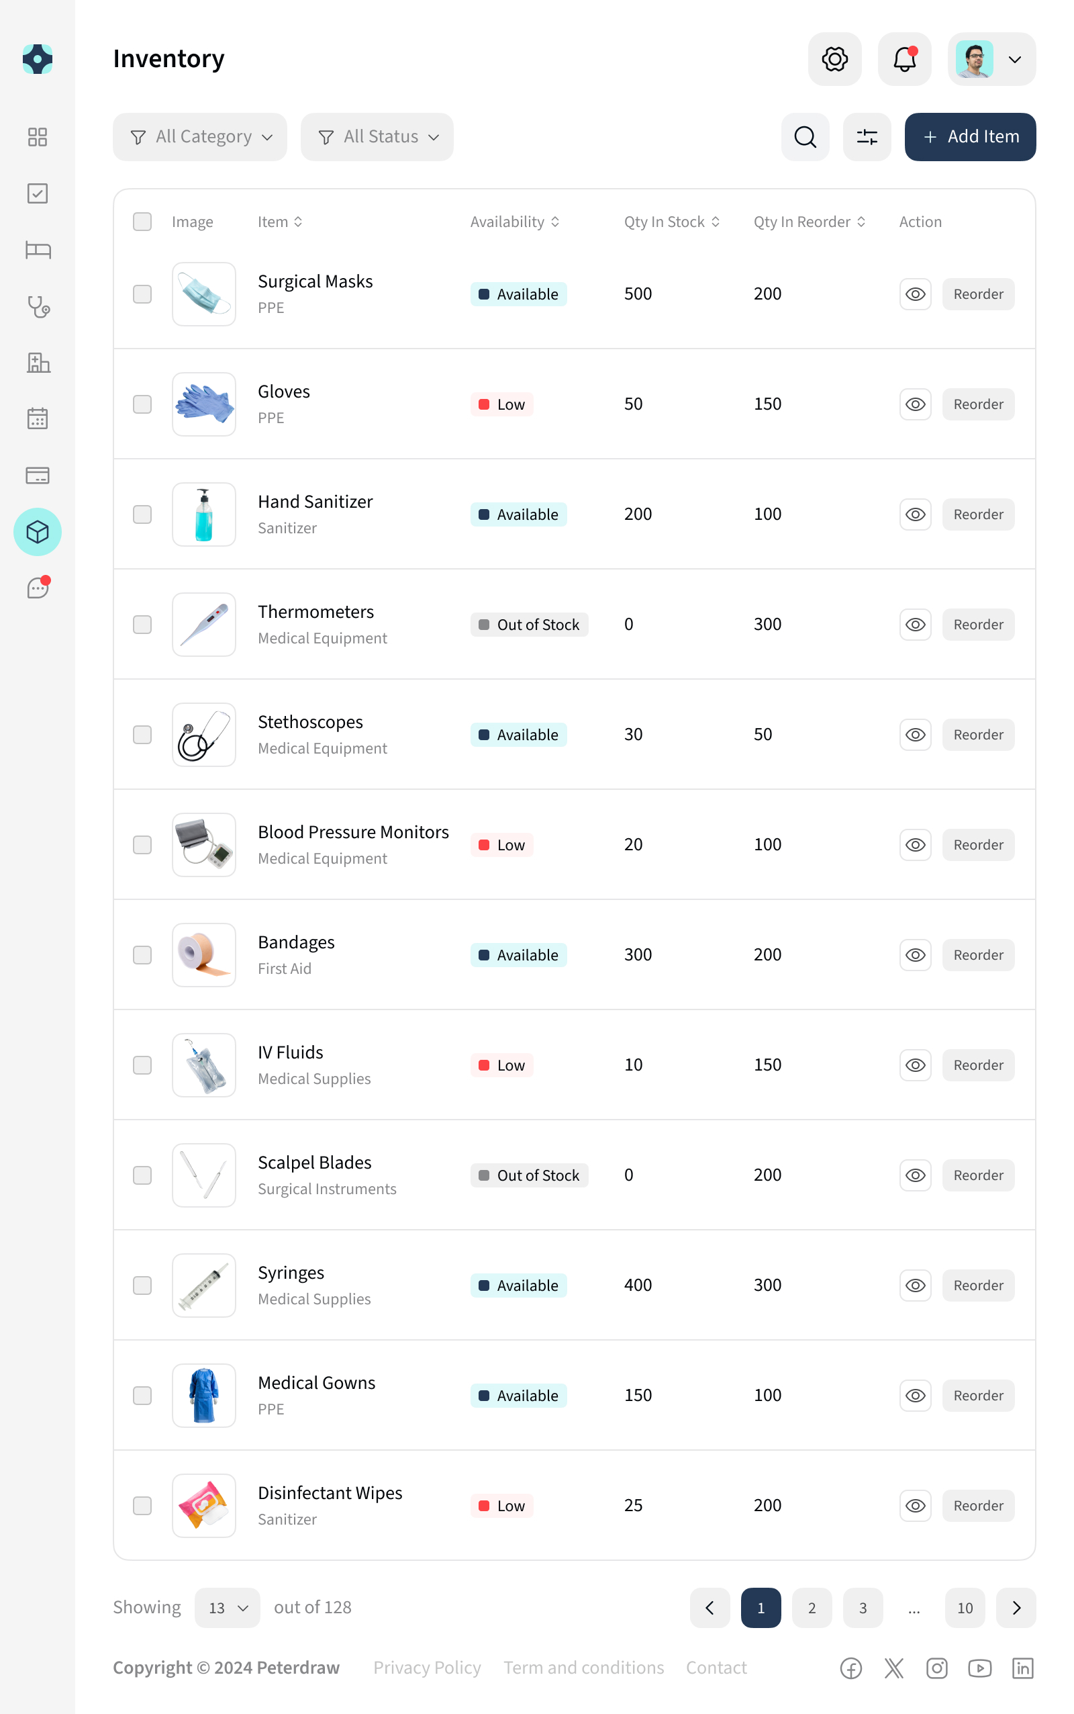Expand the items-per-page dropdown showing 13
The width and height of the screenshot is (1074, 1714).
[x=227, y=1607]
